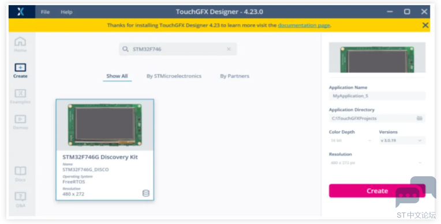Click the STM32F746G_DISCO name text

(85, 169)
